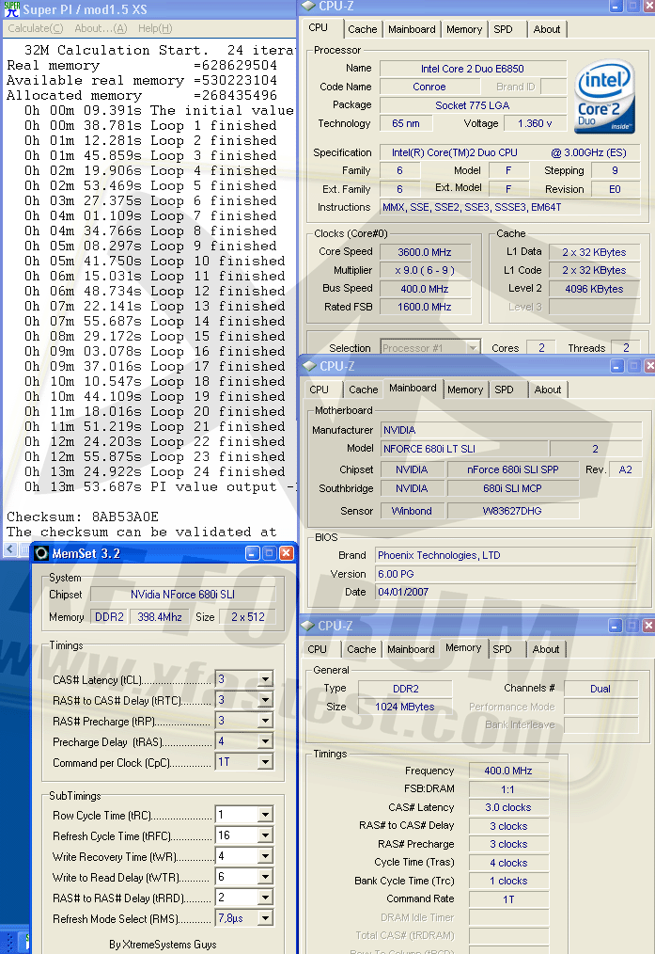This screenshot has height=954, width=655.
Task: Click the Multiplier x 9.0 value
Action: [425, 270]
